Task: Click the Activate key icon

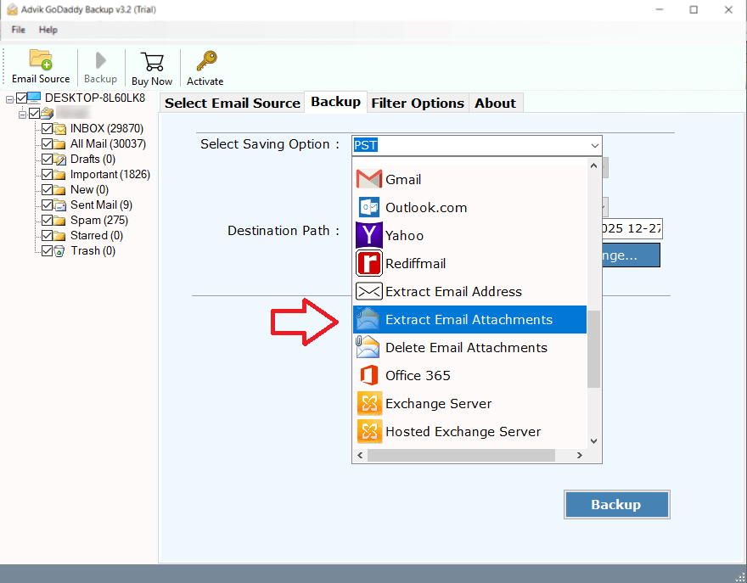Action: coord(205,61)
